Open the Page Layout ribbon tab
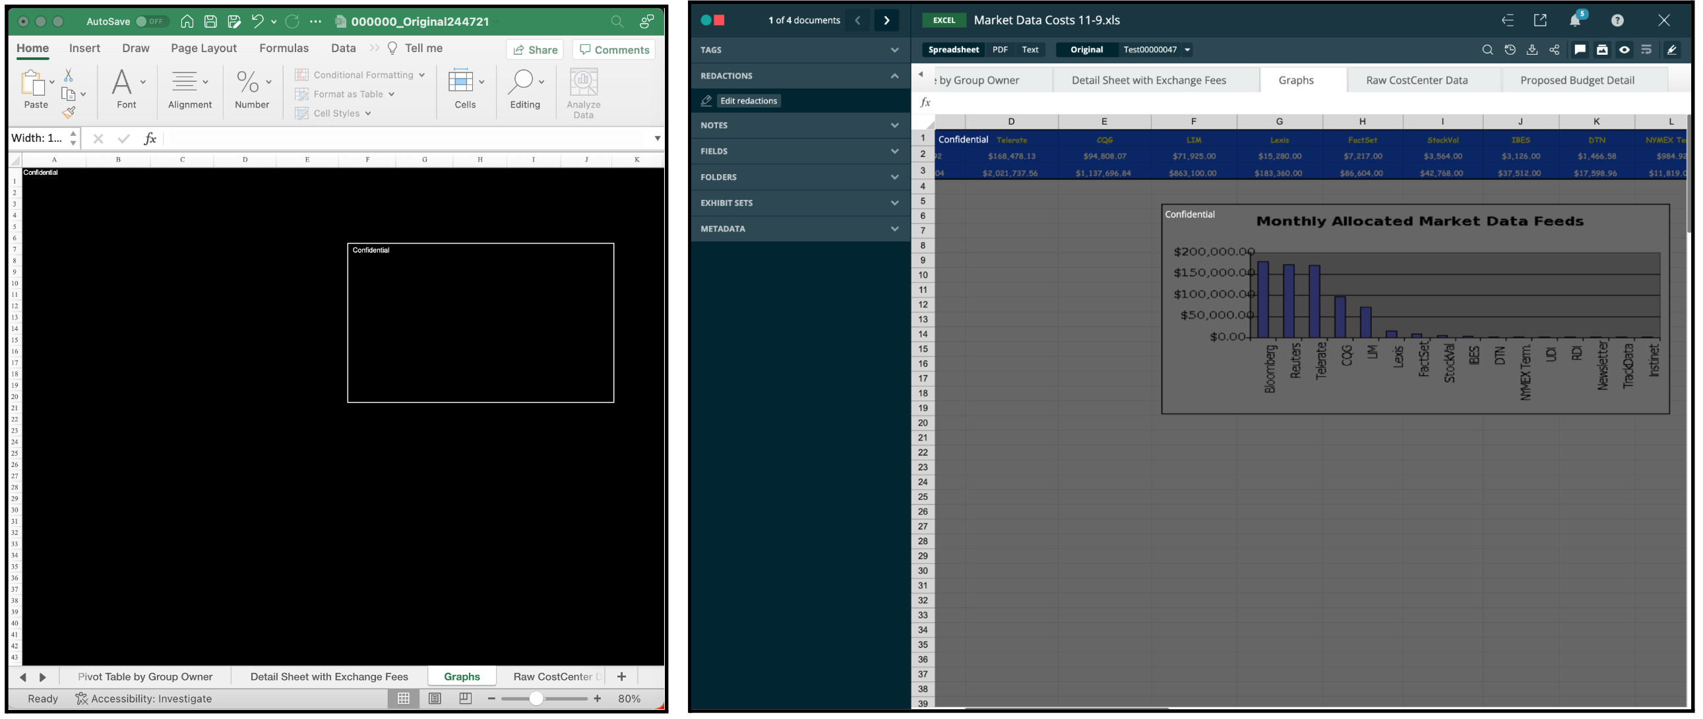 204,47
